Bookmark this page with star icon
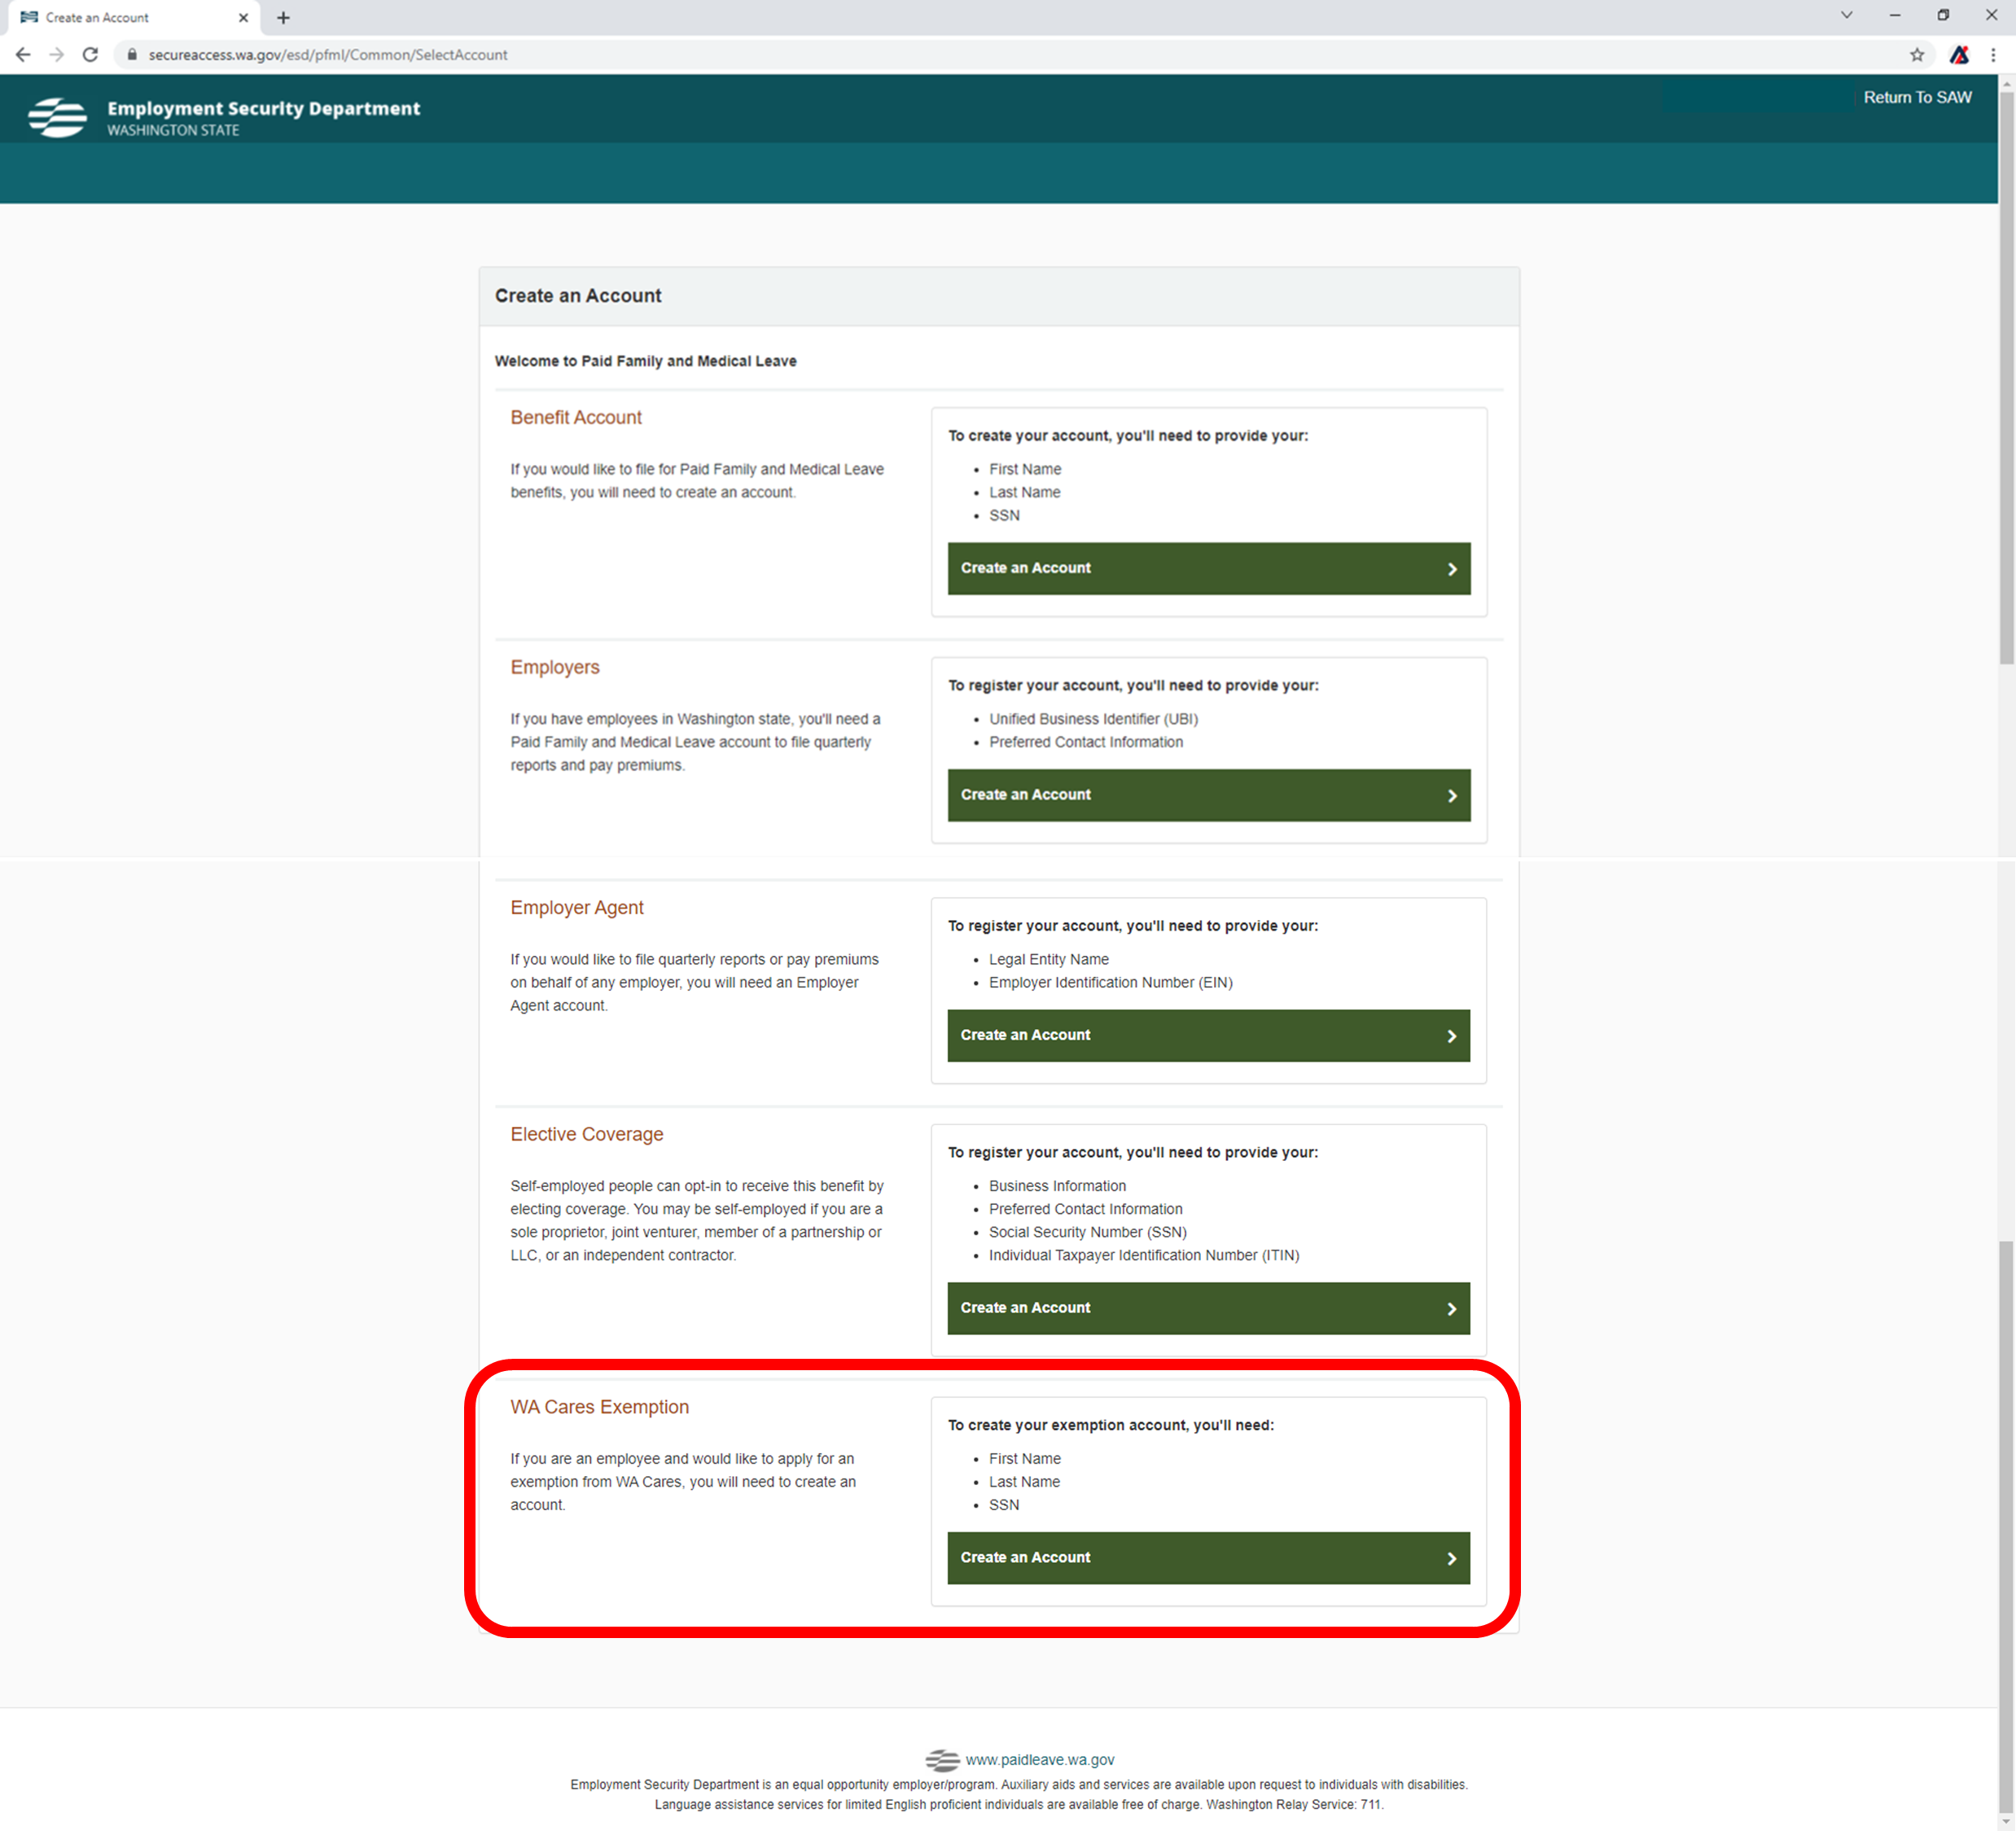 coord(1916,55)
